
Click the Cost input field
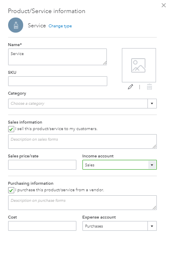click(42, 226)
